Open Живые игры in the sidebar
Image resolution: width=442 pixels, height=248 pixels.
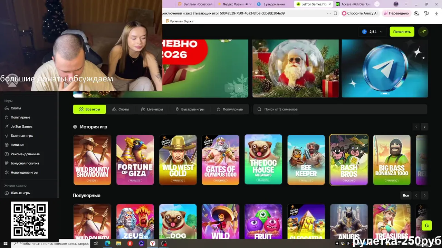tap(20, 193)
